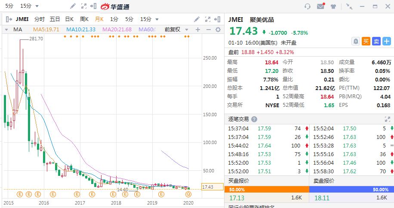
Task: Click the 281.70 high price label
Action: pos(36,39)
